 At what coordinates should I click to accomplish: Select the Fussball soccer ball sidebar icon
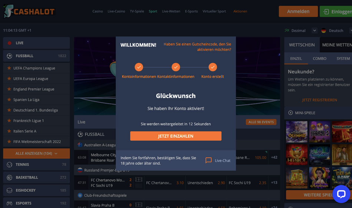point(9,56)
